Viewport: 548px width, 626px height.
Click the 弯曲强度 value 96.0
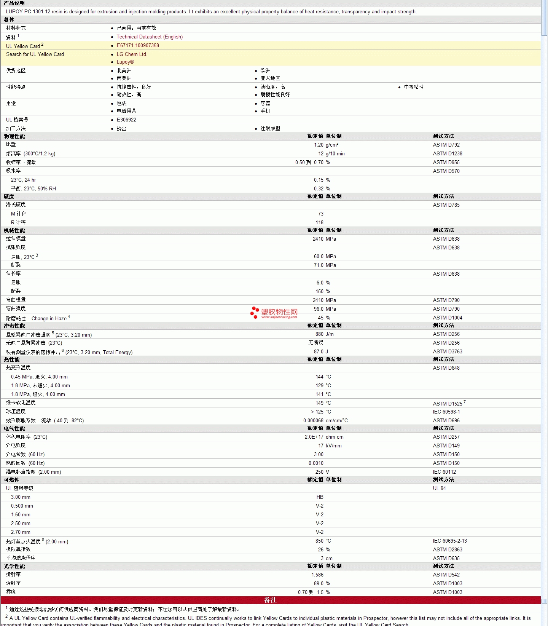[x=319, y=309]
